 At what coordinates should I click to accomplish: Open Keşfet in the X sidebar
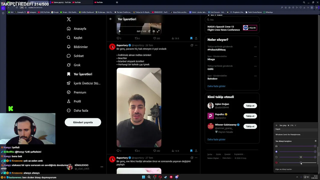point(74,38)
